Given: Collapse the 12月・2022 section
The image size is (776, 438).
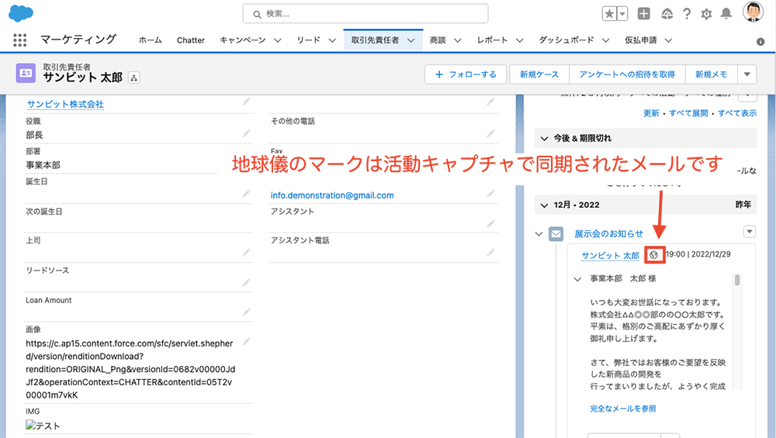Looking at the screenshot, I should point(545,205).
